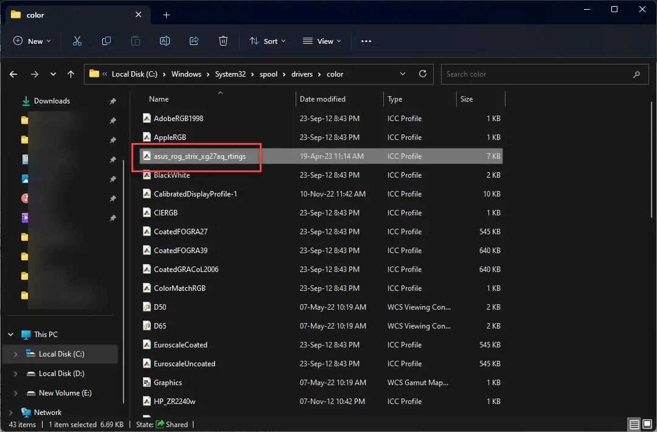This screenshot has width=657, height=432.
Task: Refresh the color folder view
Action: click(x=423, y=74)
